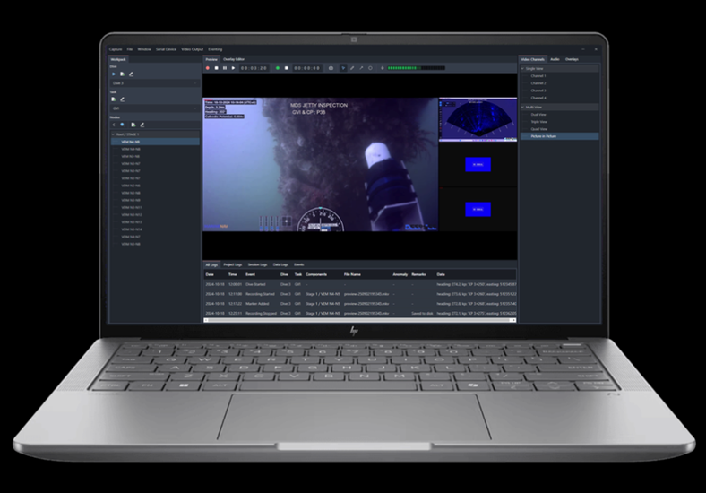
Task: Play the preview video
Action: coord(233,68)
